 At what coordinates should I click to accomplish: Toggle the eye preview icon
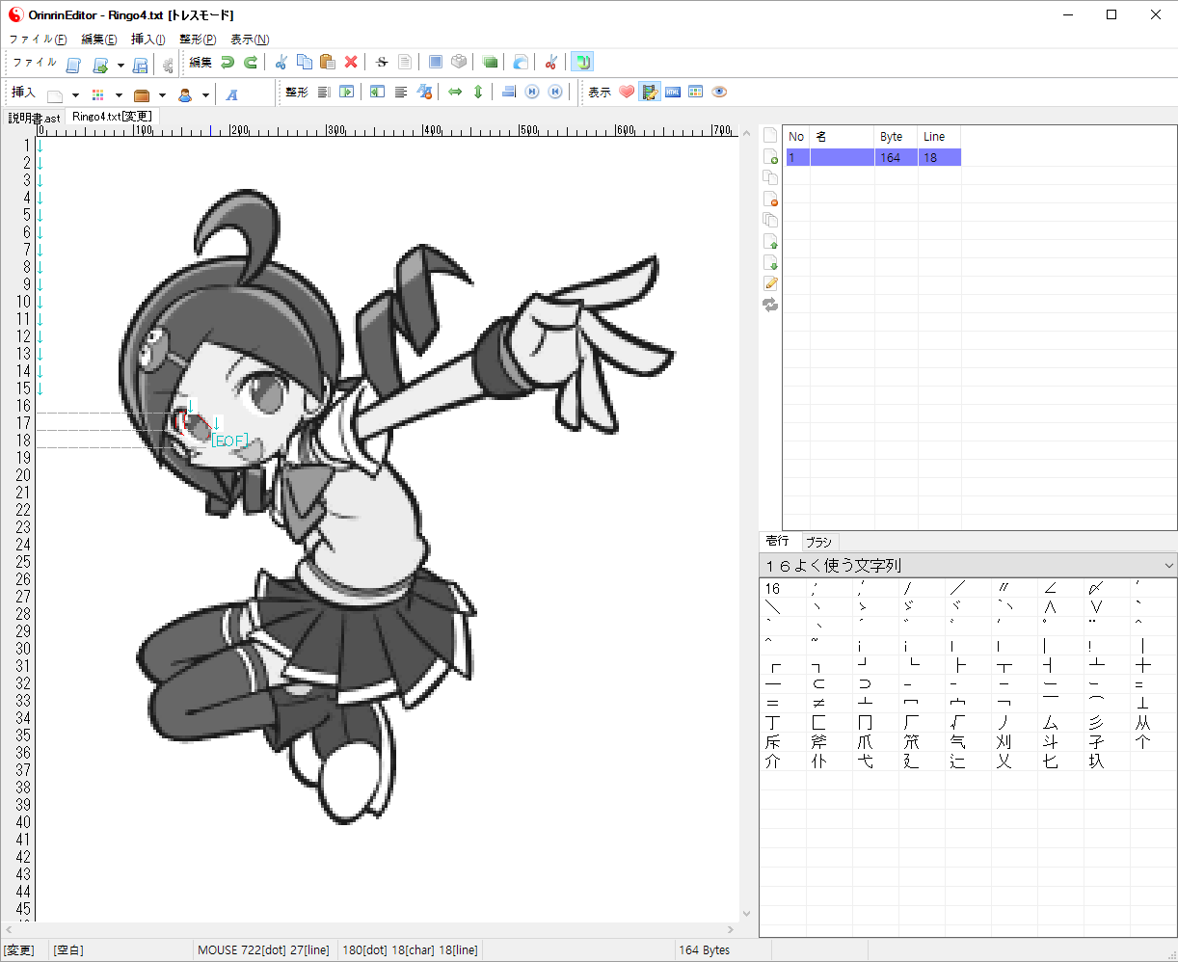tap(719, 93)
